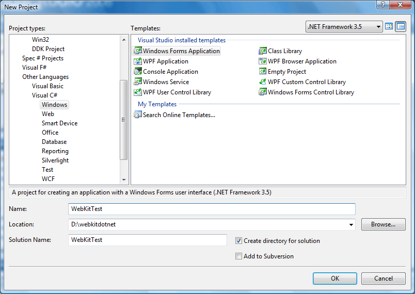
Task: Uncheck Create directory for solution
Action: (x=238, y=241)
